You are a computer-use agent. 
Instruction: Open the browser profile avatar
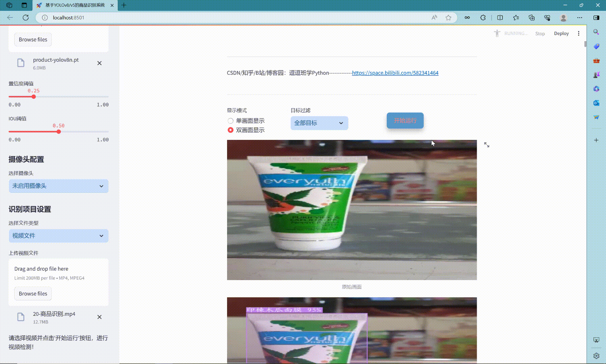[563, 18]
